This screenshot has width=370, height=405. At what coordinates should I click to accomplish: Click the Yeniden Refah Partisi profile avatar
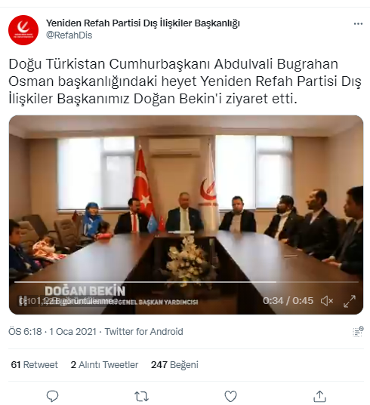tap(23, 30)
